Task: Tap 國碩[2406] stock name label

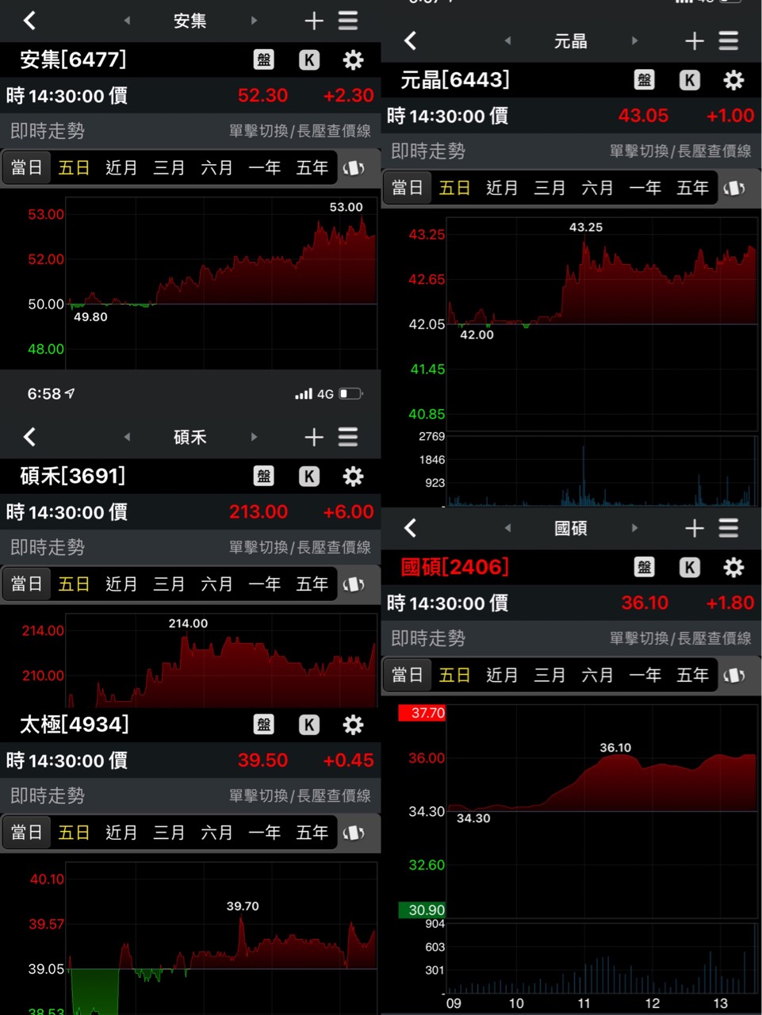Action: [x=455, y=567]
